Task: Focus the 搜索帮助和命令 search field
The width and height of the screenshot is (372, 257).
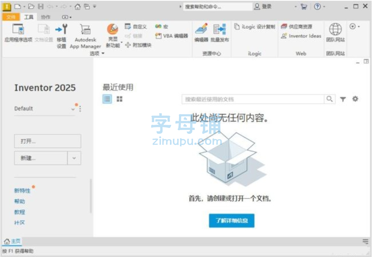Action: (217, 6)
